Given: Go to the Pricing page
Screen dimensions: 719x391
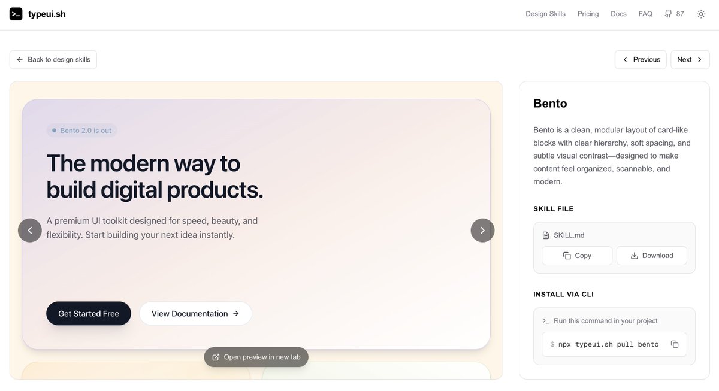Looking at the screenshot, I should (588, 14).
